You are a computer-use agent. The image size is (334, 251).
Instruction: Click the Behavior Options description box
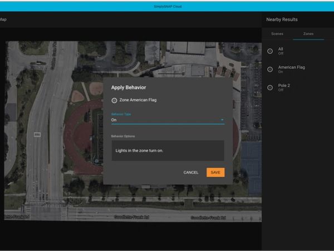point(168,150)
